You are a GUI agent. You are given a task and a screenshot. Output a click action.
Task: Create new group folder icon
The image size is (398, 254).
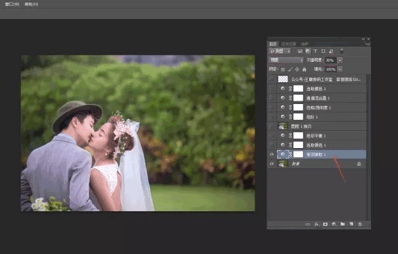pyautogui.click(x=343, y=224)
